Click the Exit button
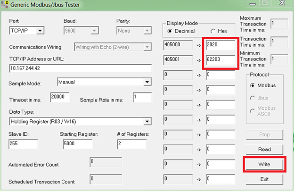 pos(264,179)
